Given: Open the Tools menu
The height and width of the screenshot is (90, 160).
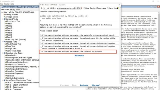Looking at the screenshot, I should [x=6, y=4].
